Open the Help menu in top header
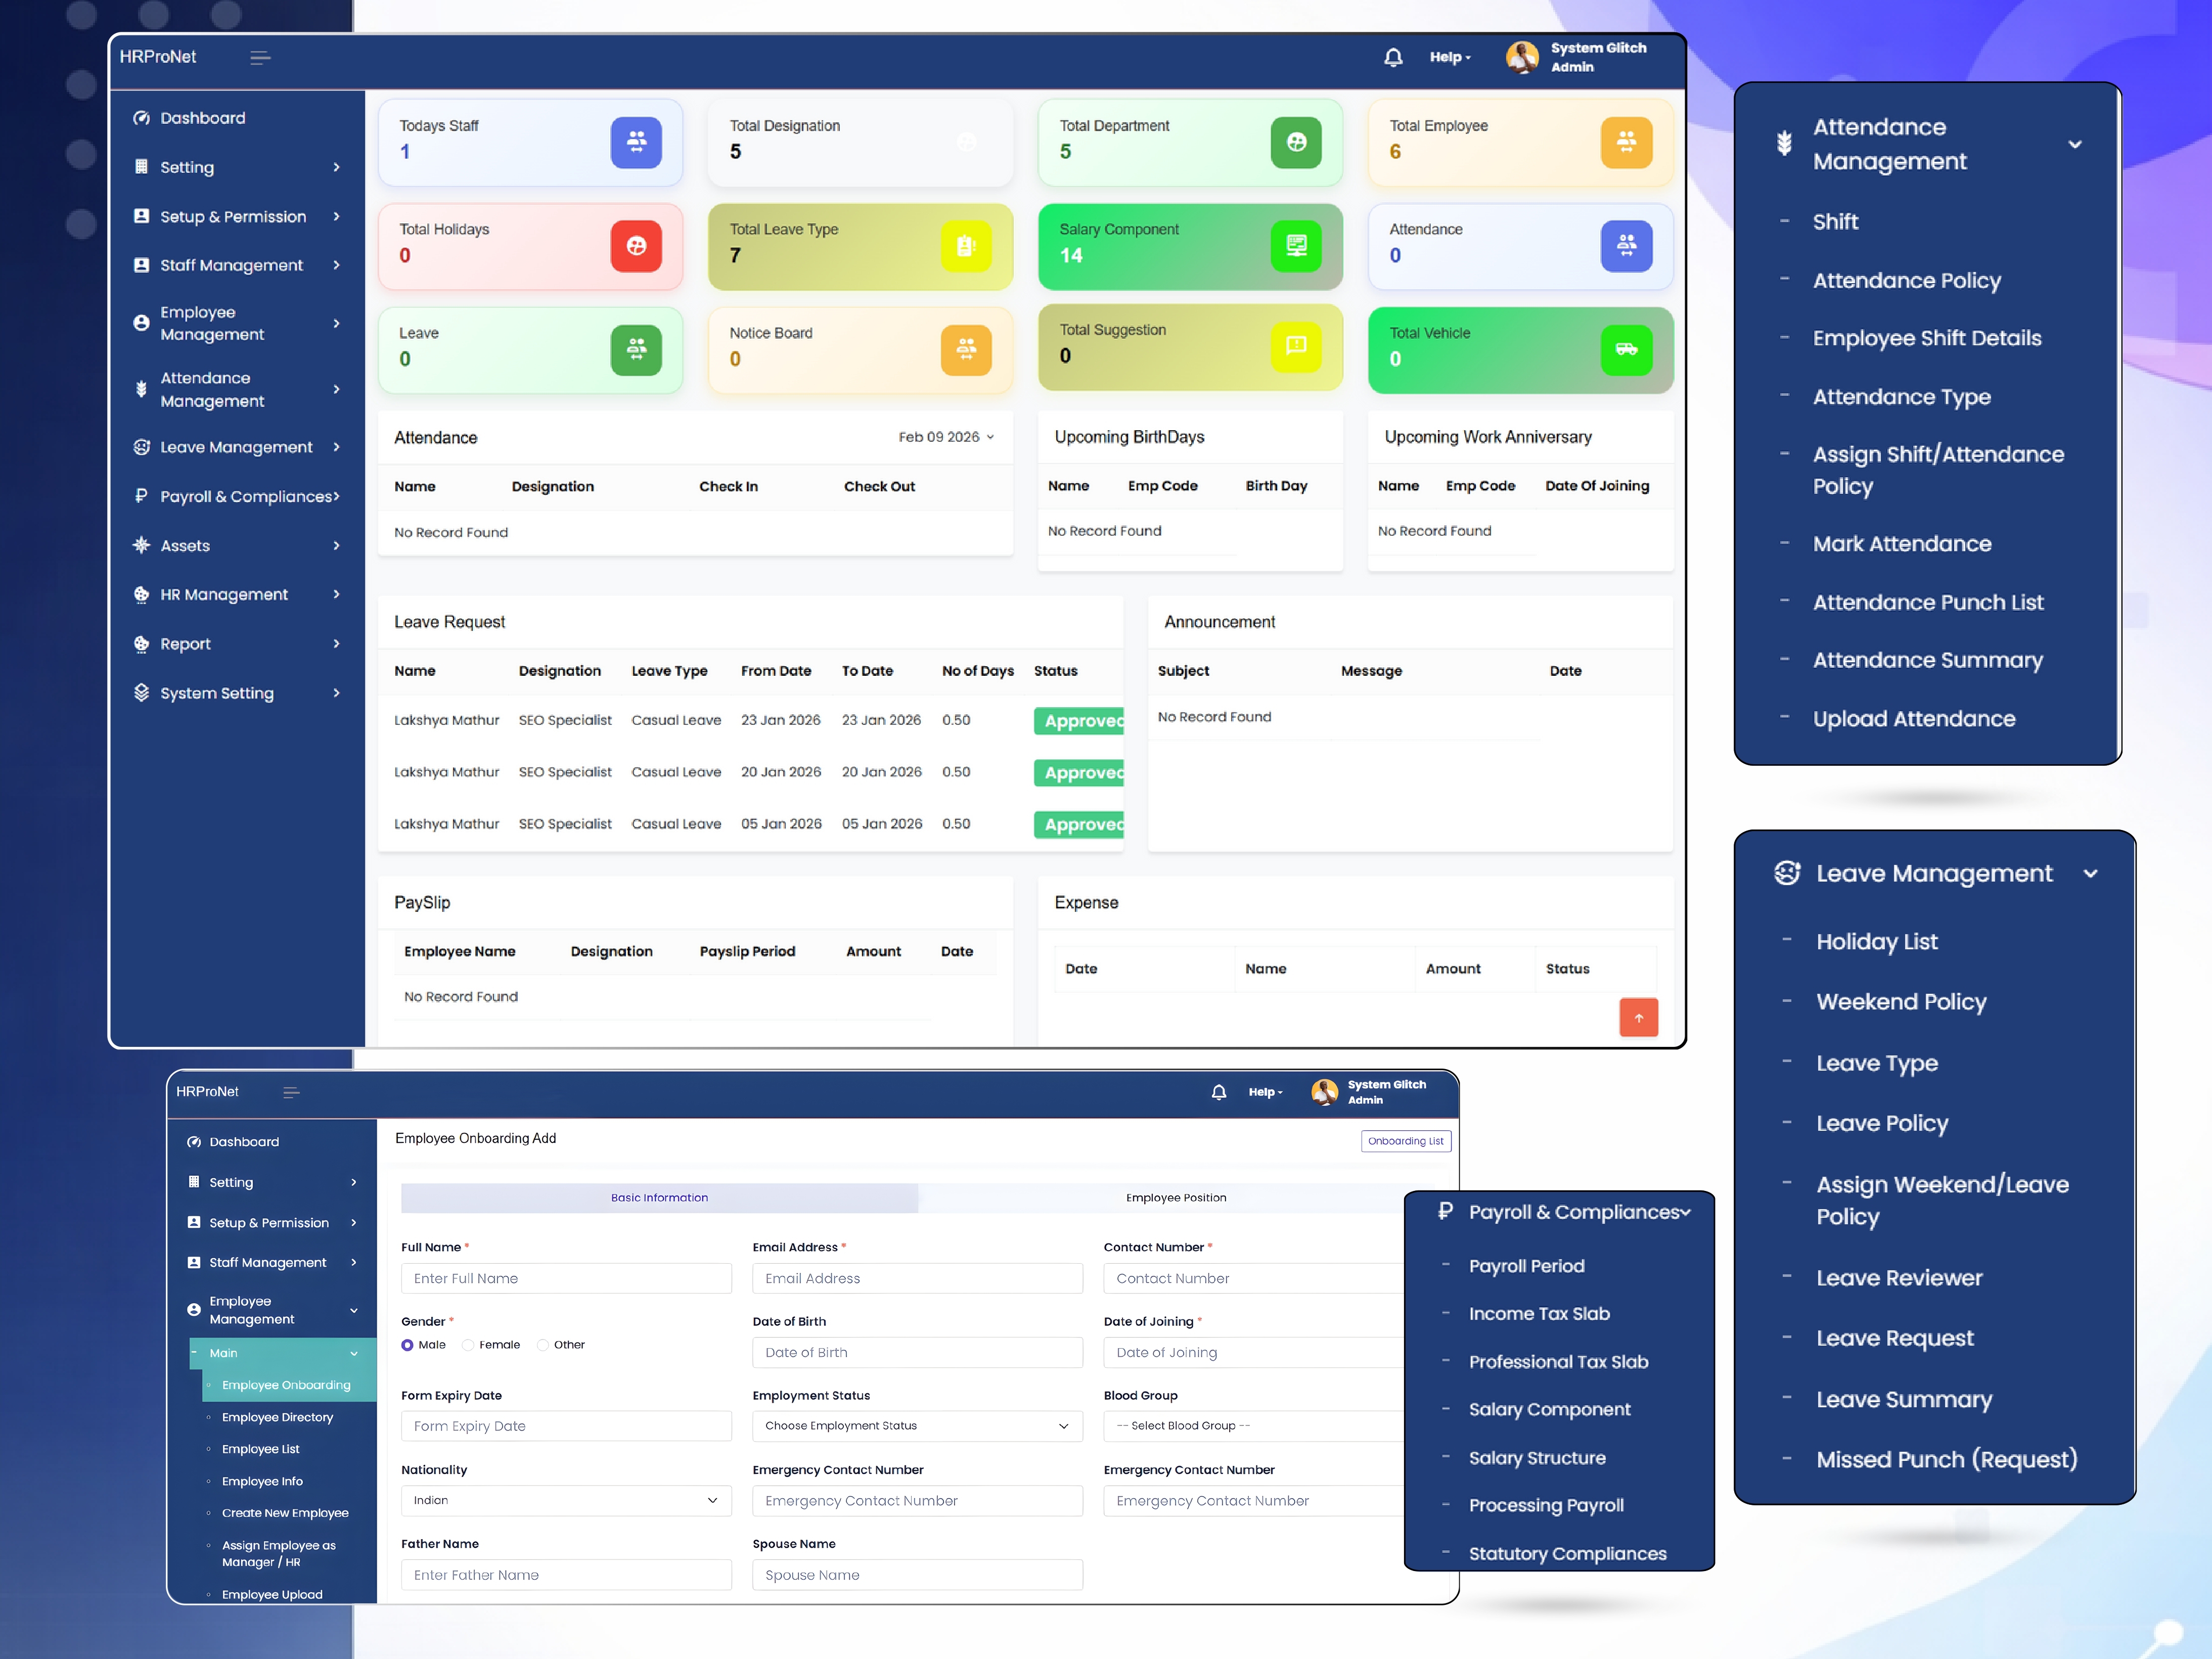The image size is (2212, 1659). [1449, 57]
